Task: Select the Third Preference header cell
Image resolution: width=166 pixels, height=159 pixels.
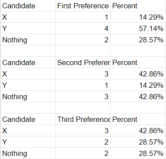Action: pyautogui.click(x=83, y=119)
